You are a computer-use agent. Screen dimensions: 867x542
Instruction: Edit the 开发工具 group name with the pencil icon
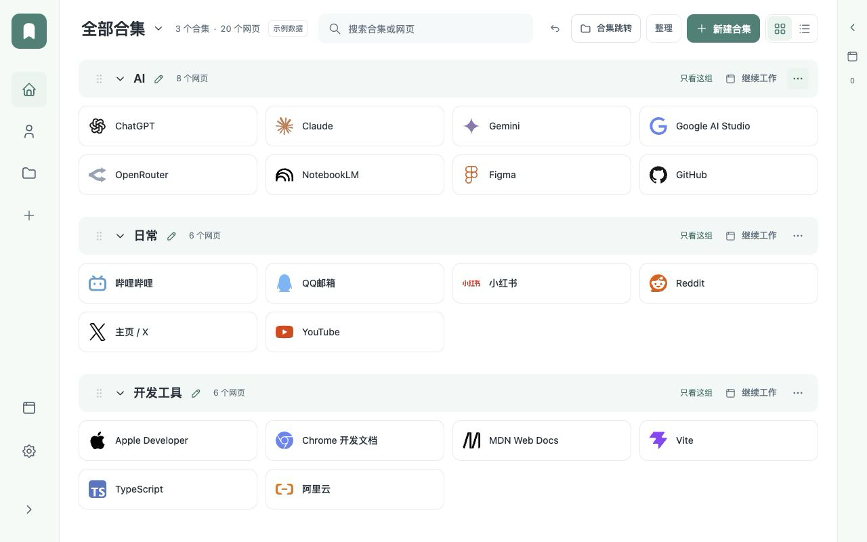(x=196, y=393)
